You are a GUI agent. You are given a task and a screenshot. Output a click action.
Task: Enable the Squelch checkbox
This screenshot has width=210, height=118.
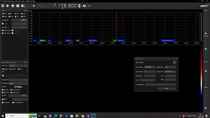click(x=3, y=24)
